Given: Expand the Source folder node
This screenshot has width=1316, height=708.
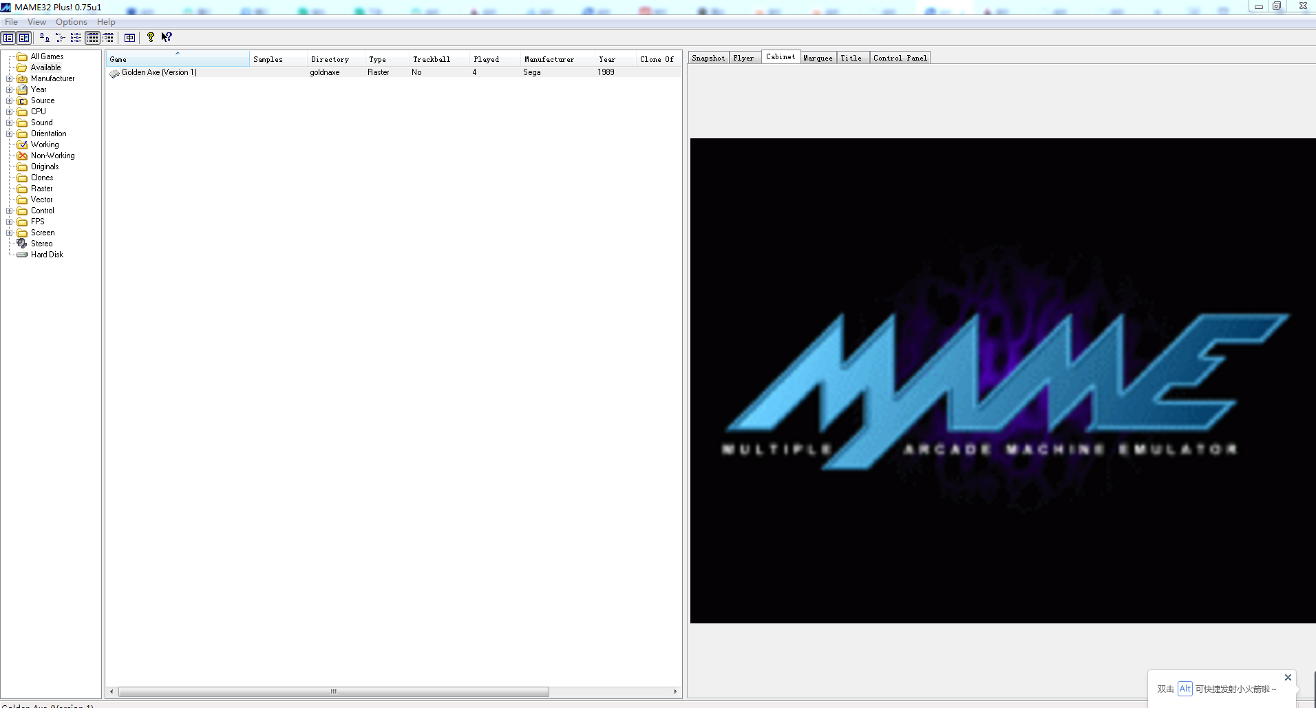Looking at the screenshot, I should 10,100.
